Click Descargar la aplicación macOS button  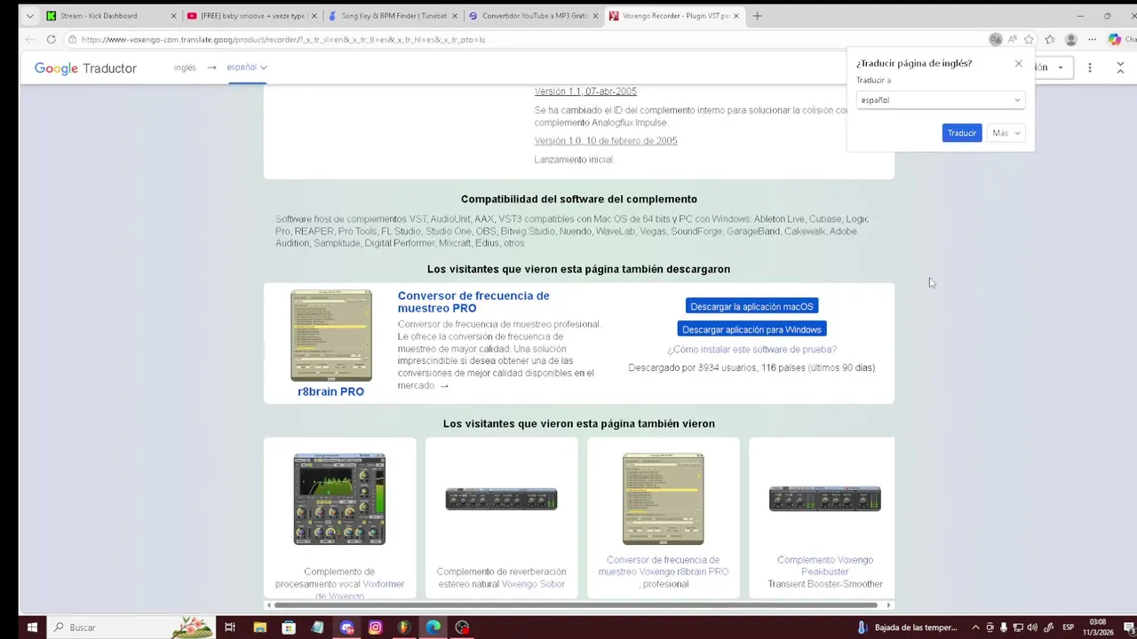tap(751, 306)
